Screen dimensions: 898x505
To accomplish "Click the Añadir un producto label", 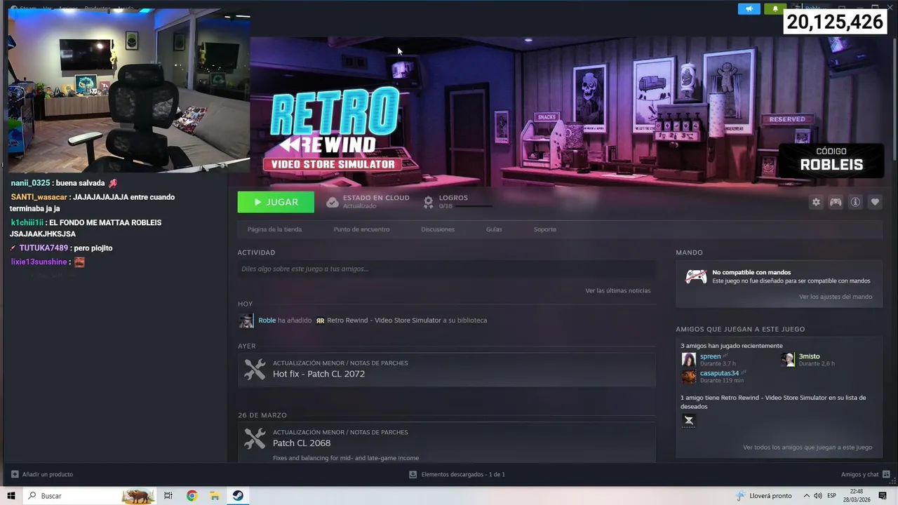I will pos(47,474).
